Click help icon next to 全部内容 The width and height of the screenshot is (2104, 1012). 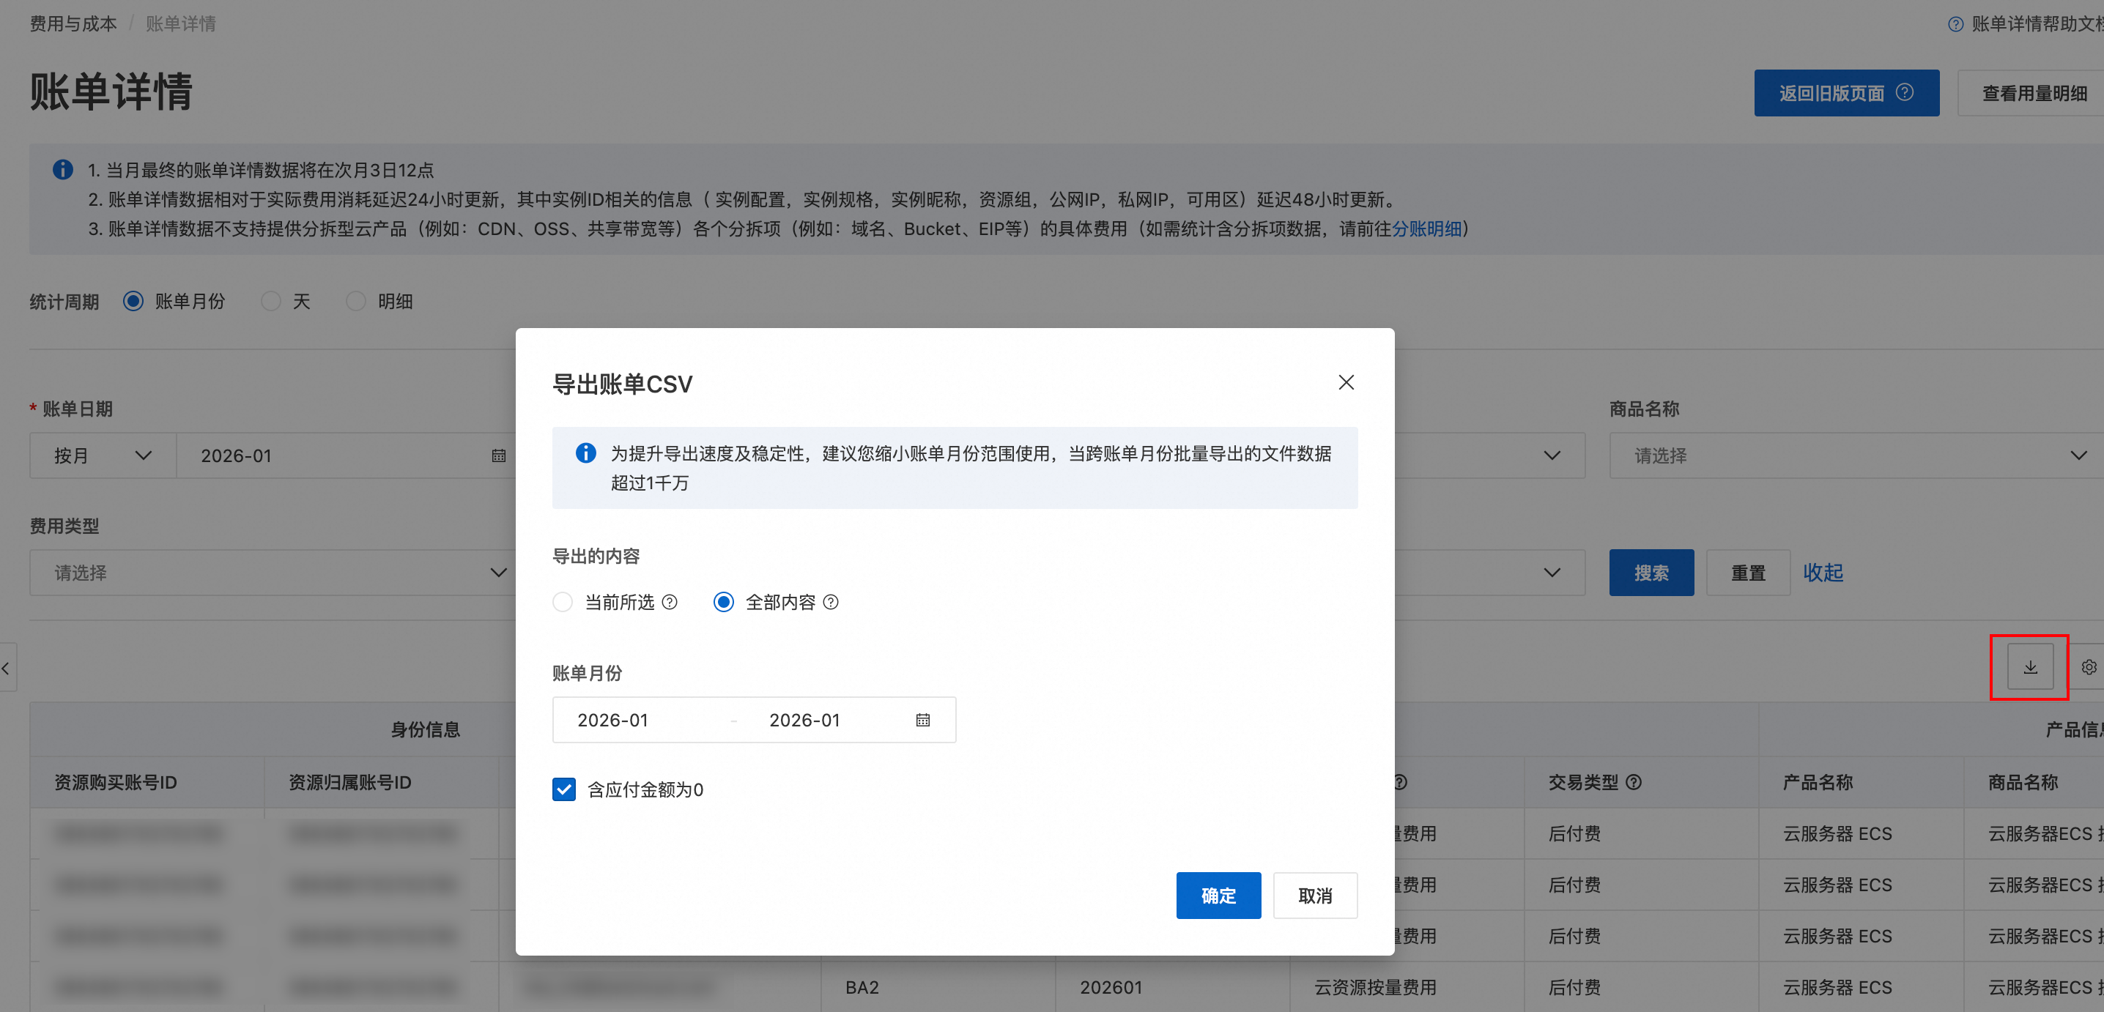[x=831, y=603]
